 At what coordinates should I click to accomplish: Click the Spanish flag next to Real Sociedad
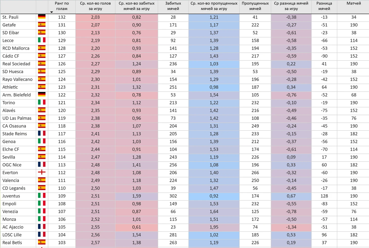(42, 64)
